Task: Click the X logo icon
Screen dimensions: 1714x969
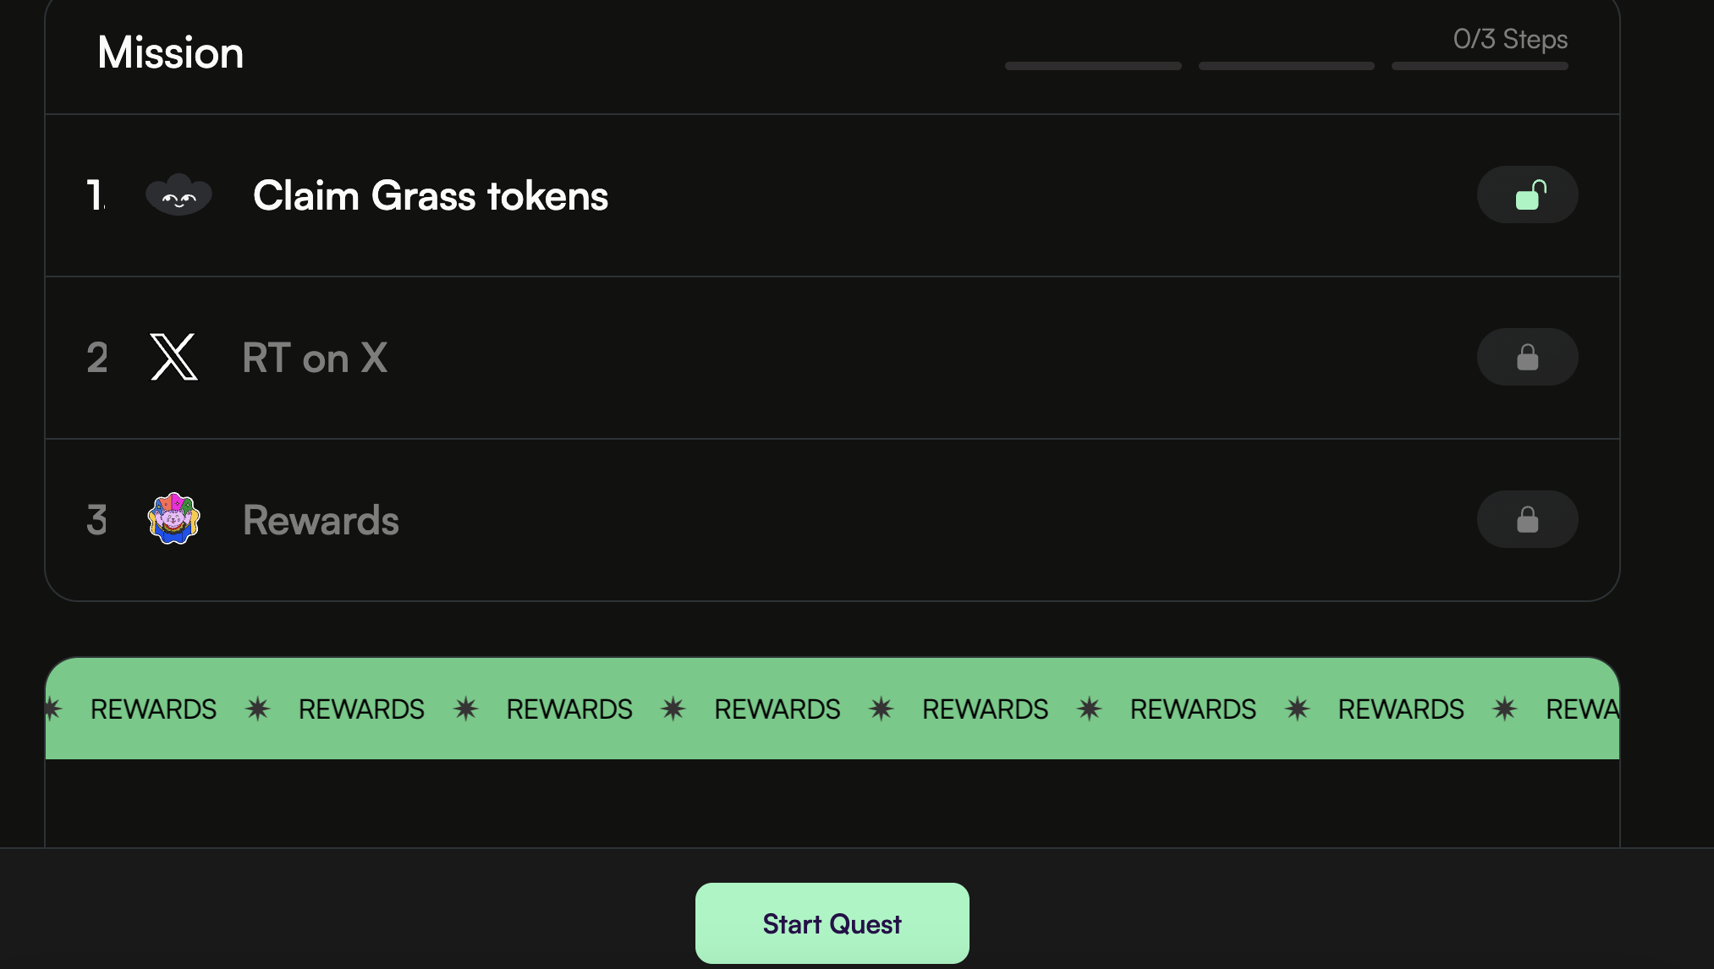Action: point(174,357)
